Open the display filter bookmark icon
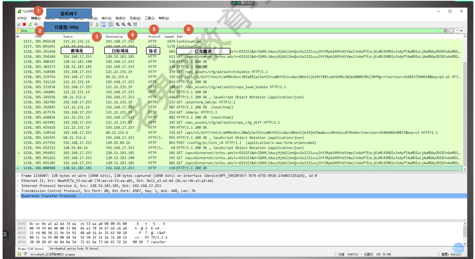Image resolution: width=475 pixels, height=259 pixels. tap(18, 30)
